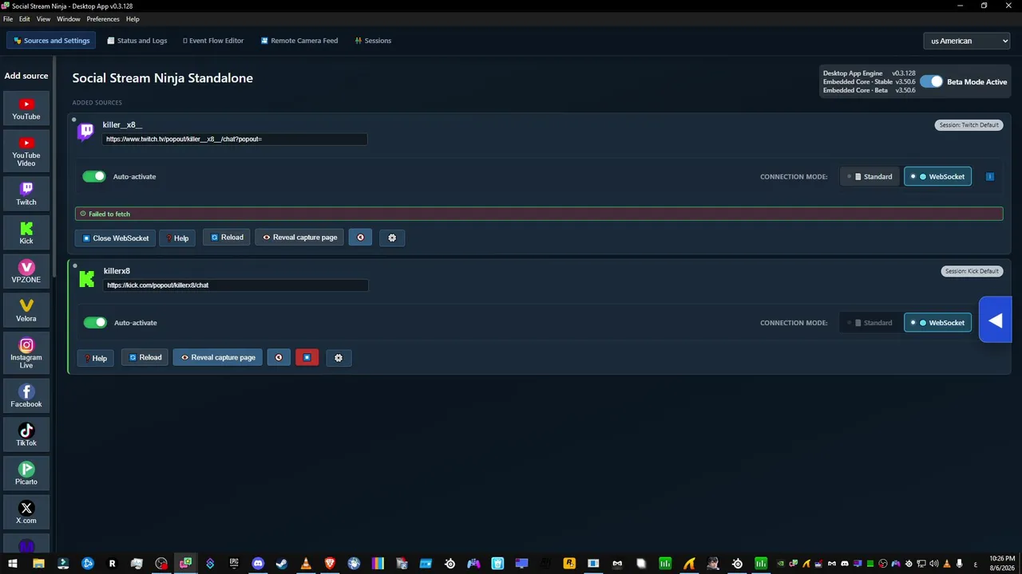Add a Kick source

(26, 233)
